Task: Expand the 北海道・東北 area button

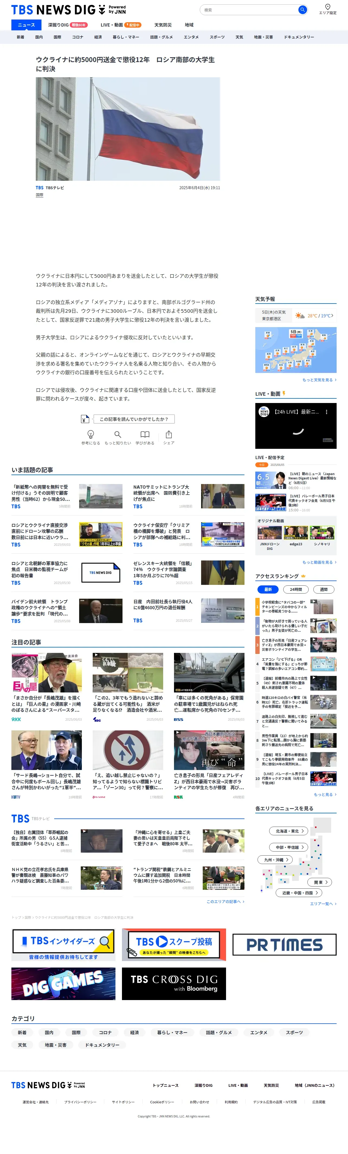Action: click(x=288, y=831)
